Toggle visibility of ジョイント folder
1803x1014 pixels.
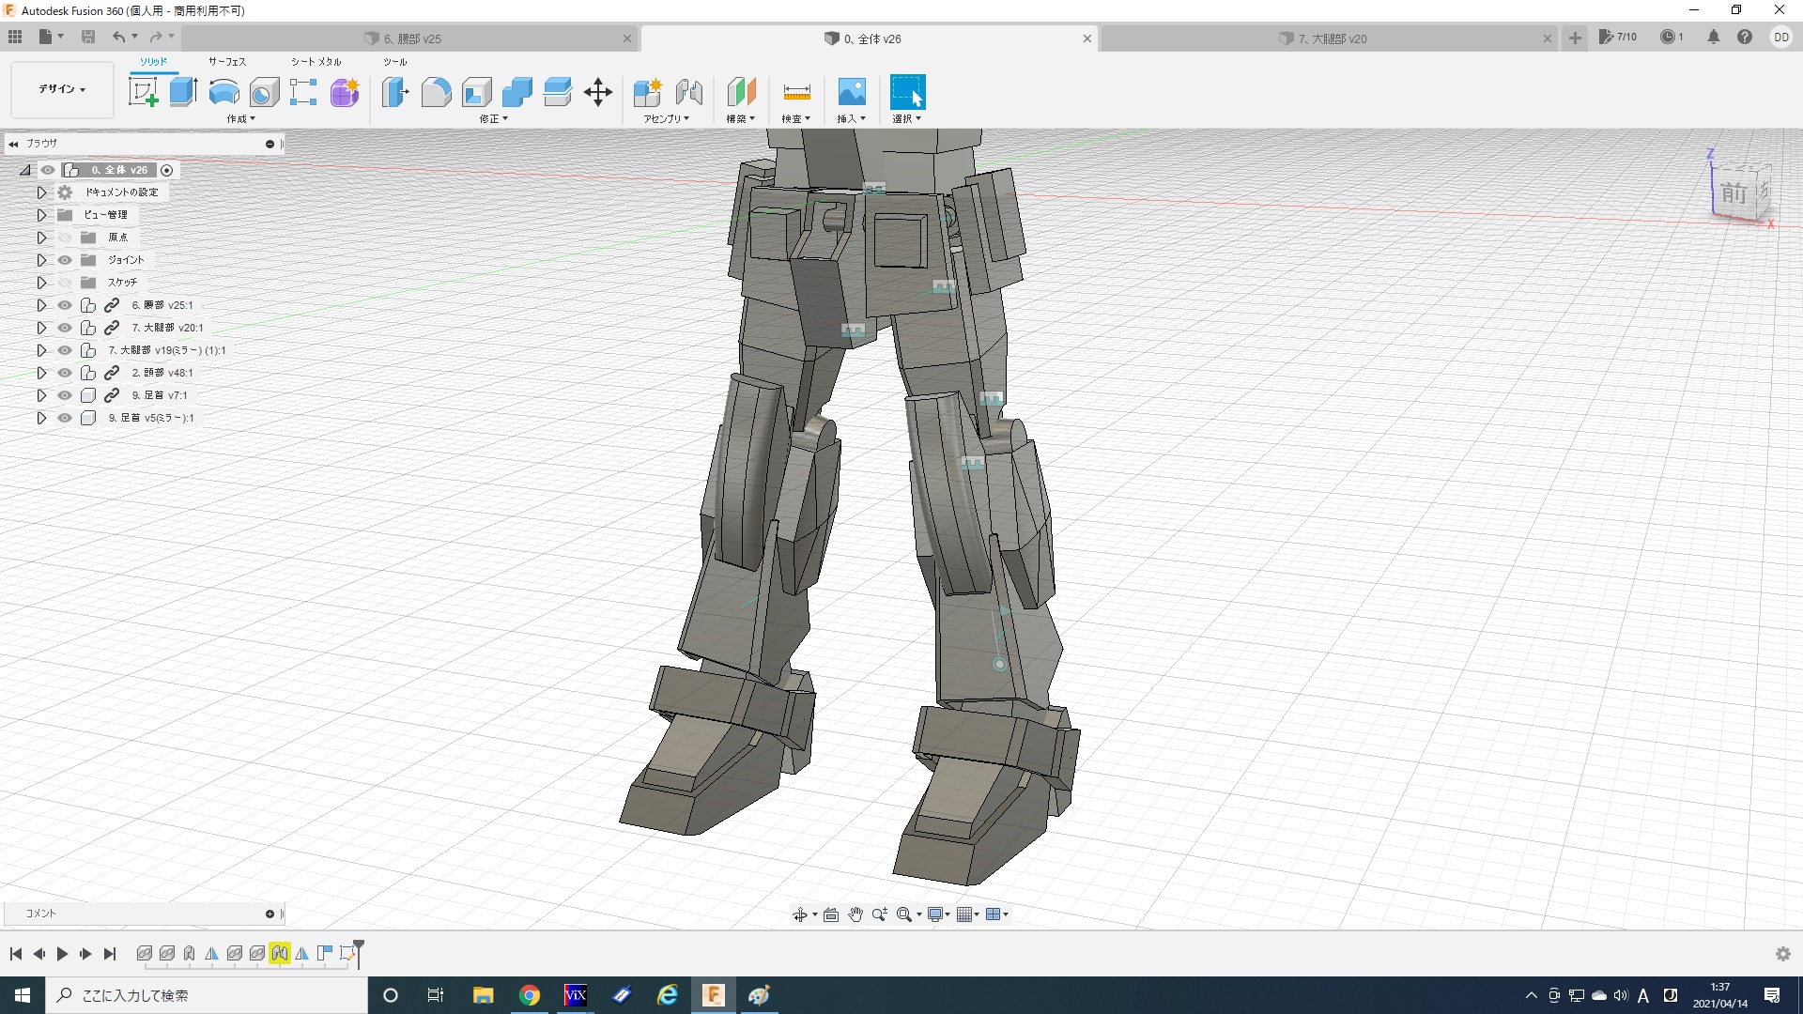coord(65,260)
